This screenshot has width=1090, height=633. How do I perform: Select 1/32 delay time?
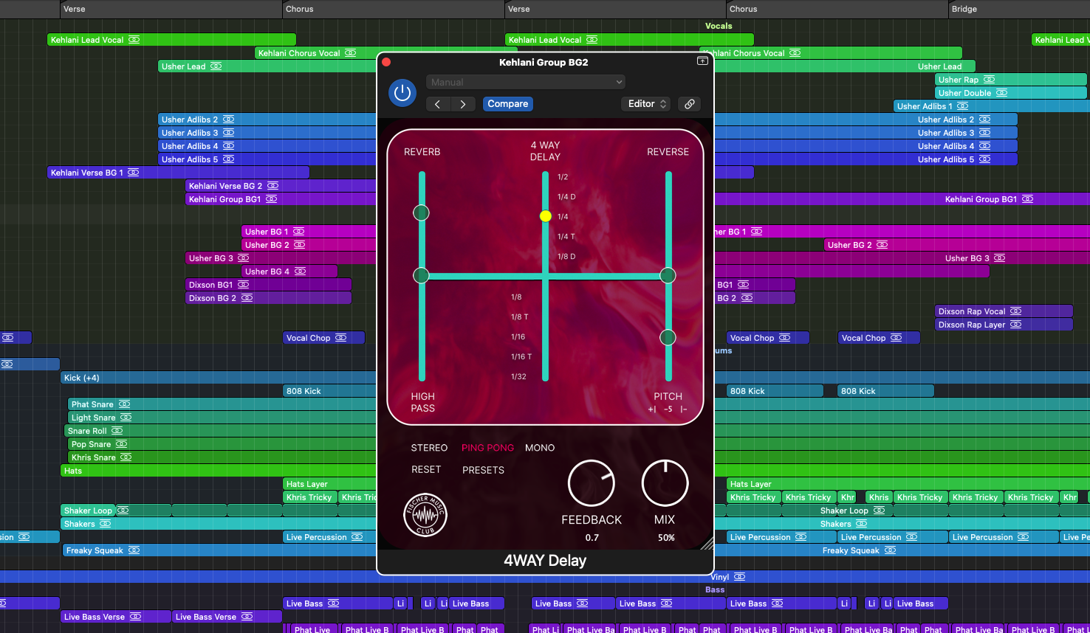pyautogui.click(x=518, y=377)
